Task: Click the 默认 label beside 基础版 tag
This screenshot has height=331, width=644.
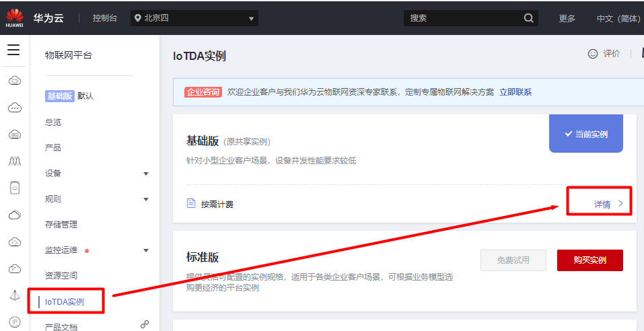Action: pyautogui.click(x=85, y=96)
